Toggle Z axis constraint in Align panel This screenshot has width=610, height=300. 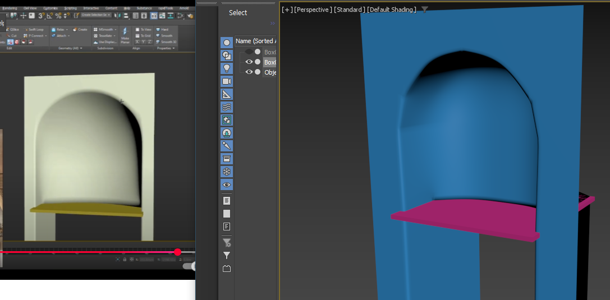150,42
